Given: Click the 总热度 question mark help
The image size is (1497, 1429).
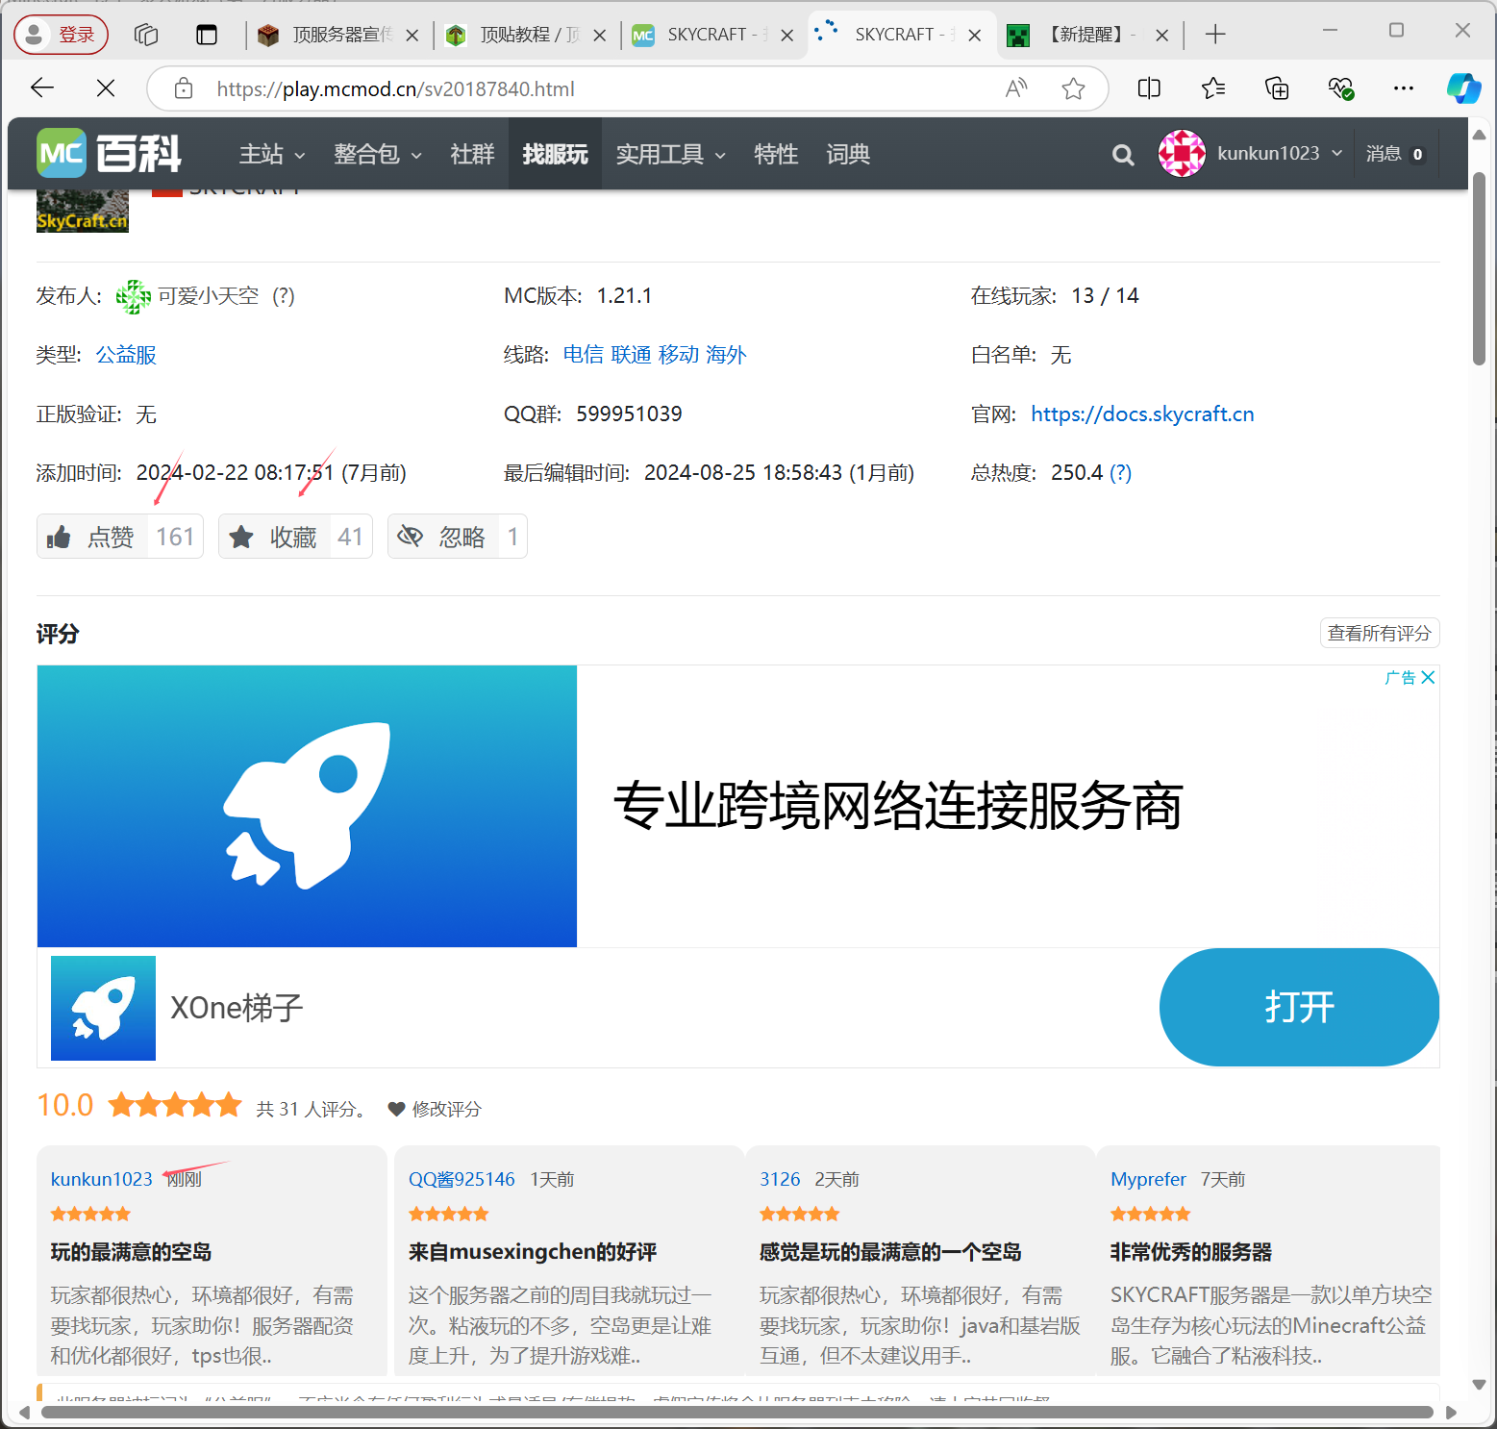Looking at the screenshot, I should 1120,473.
